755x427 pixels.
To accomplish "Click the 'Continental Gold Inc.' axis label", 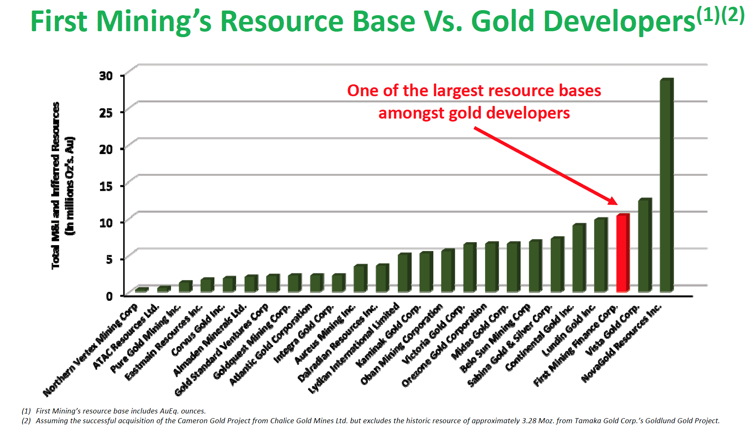I will [540, 337].
